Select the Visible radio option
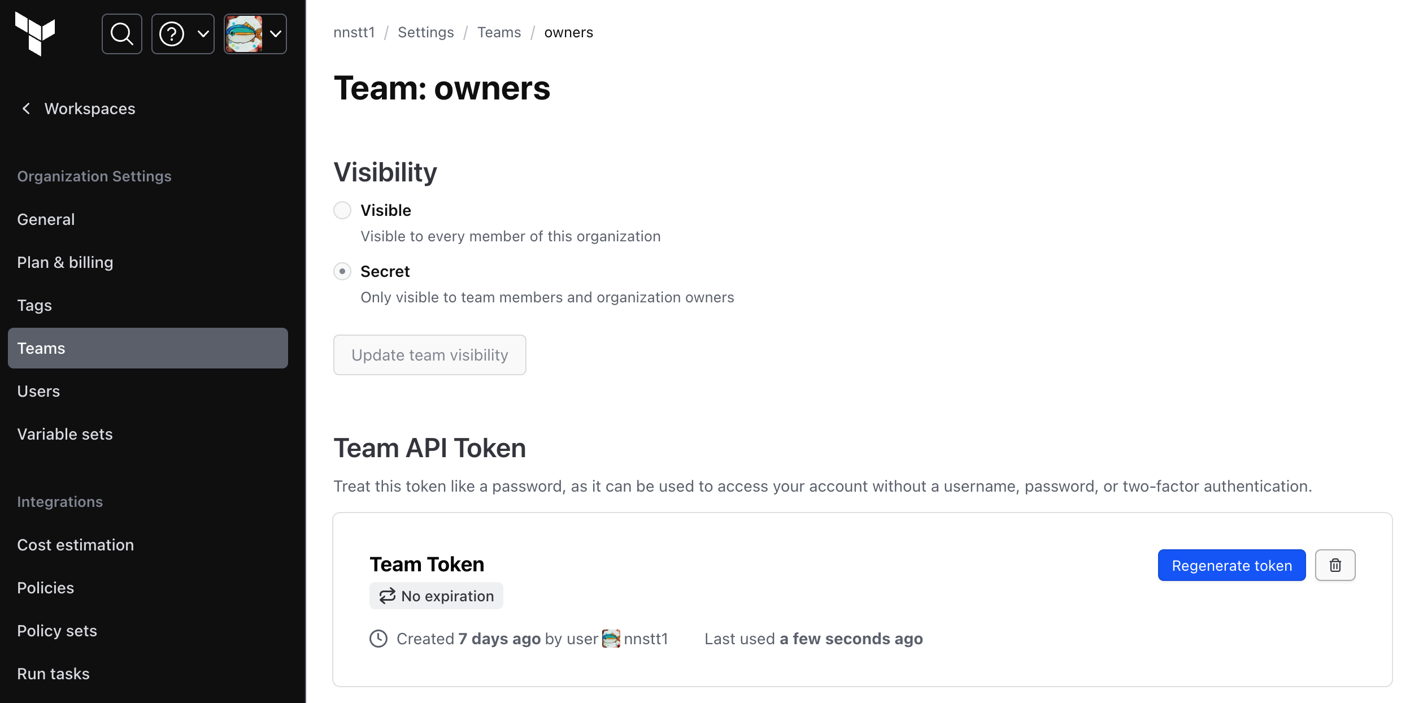 pos(342,210)
